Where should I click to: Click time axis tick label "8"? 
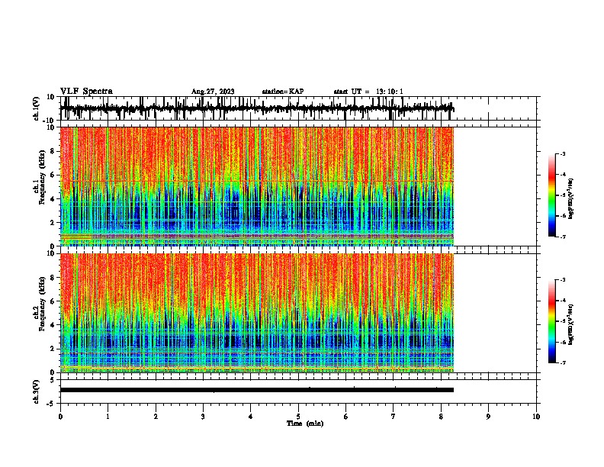pyautogui.click(x=441, y=417)
